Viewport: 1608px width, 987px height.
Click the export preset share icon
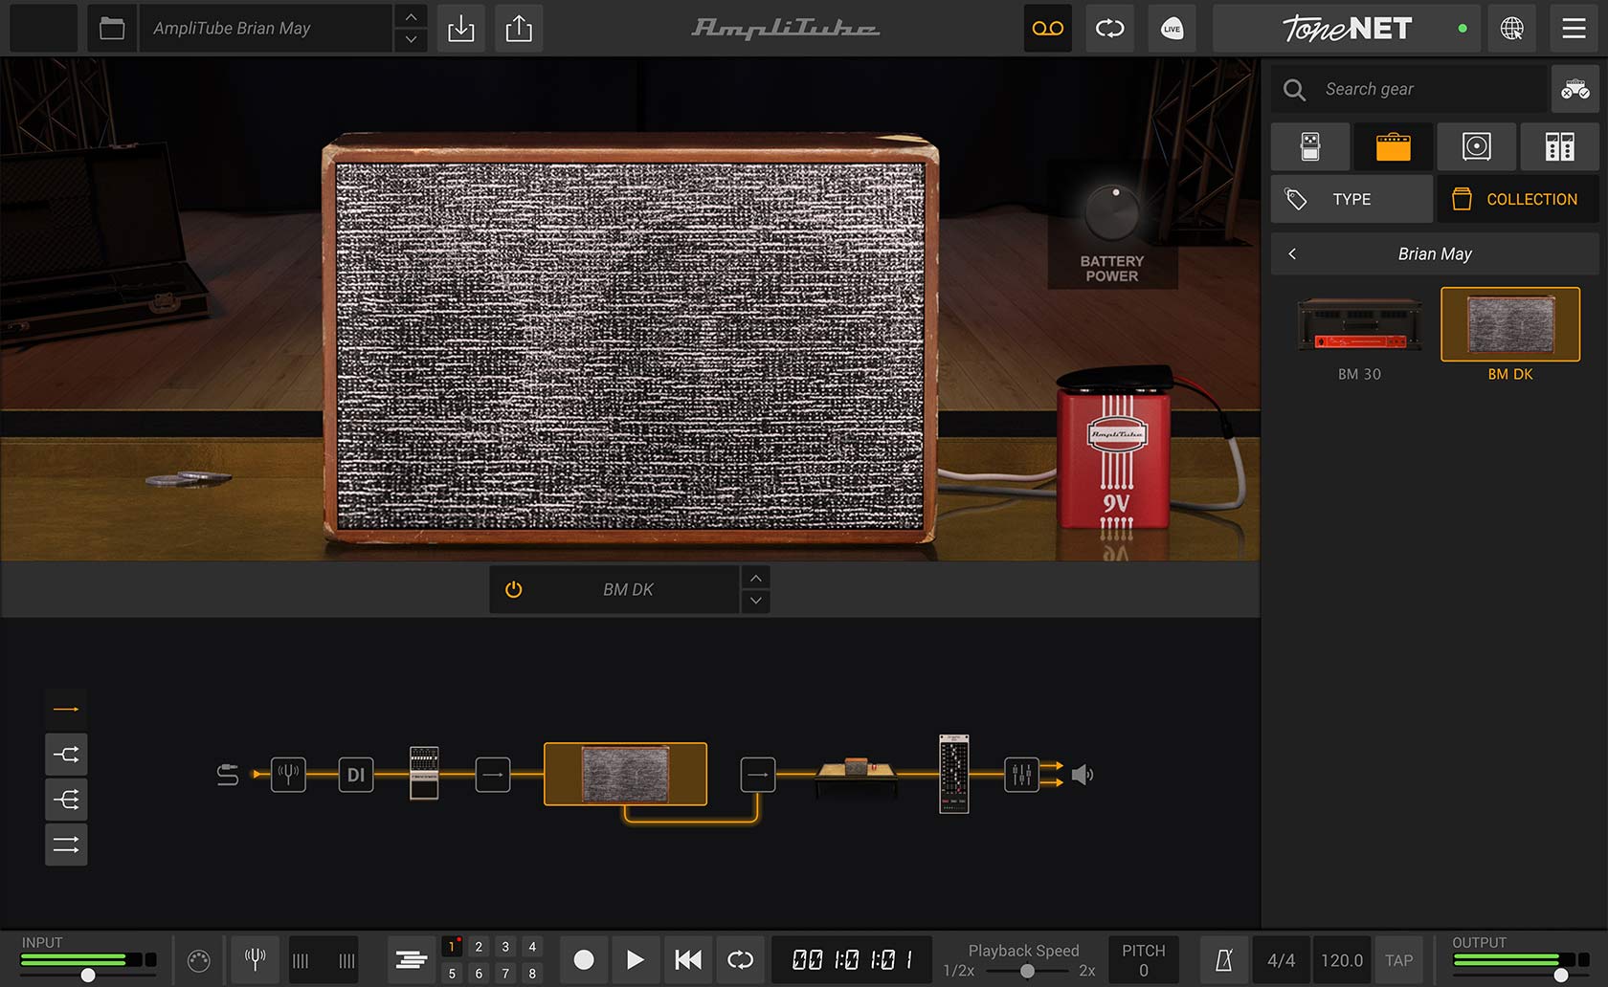519,29
